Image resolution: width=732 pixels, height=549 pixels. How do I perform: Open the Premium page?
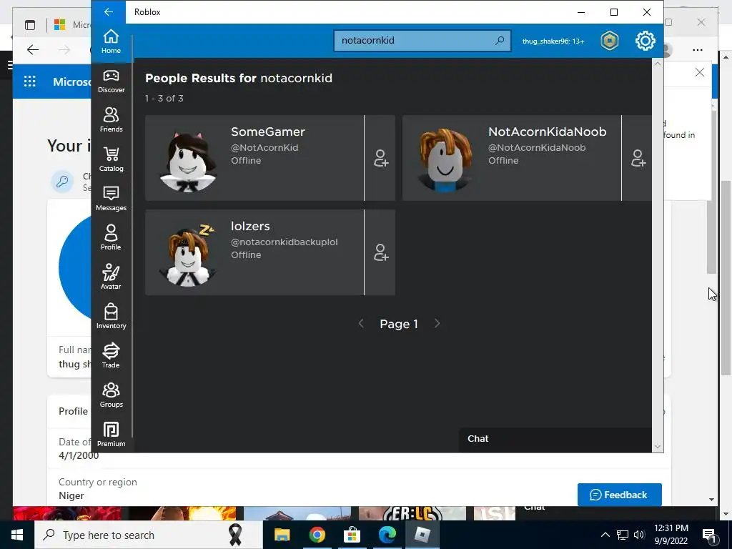111,435
